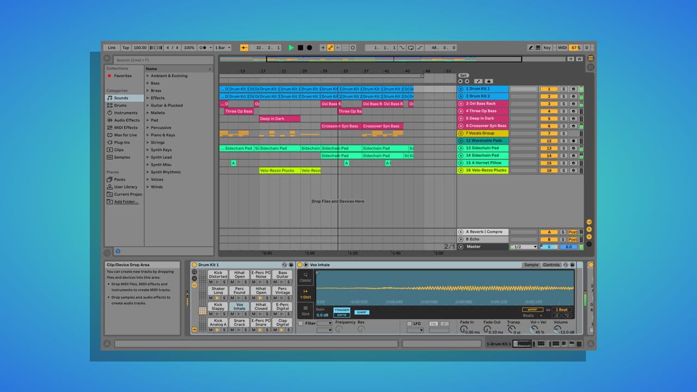Screen dimensions: 697x392
Task: Adjust the Volume knob at -12.0 dB
Action: point(557,328)
